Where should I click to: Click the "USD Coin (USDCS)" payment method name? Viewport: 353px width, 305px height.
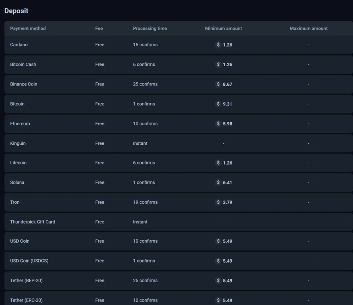pos(29,261)
